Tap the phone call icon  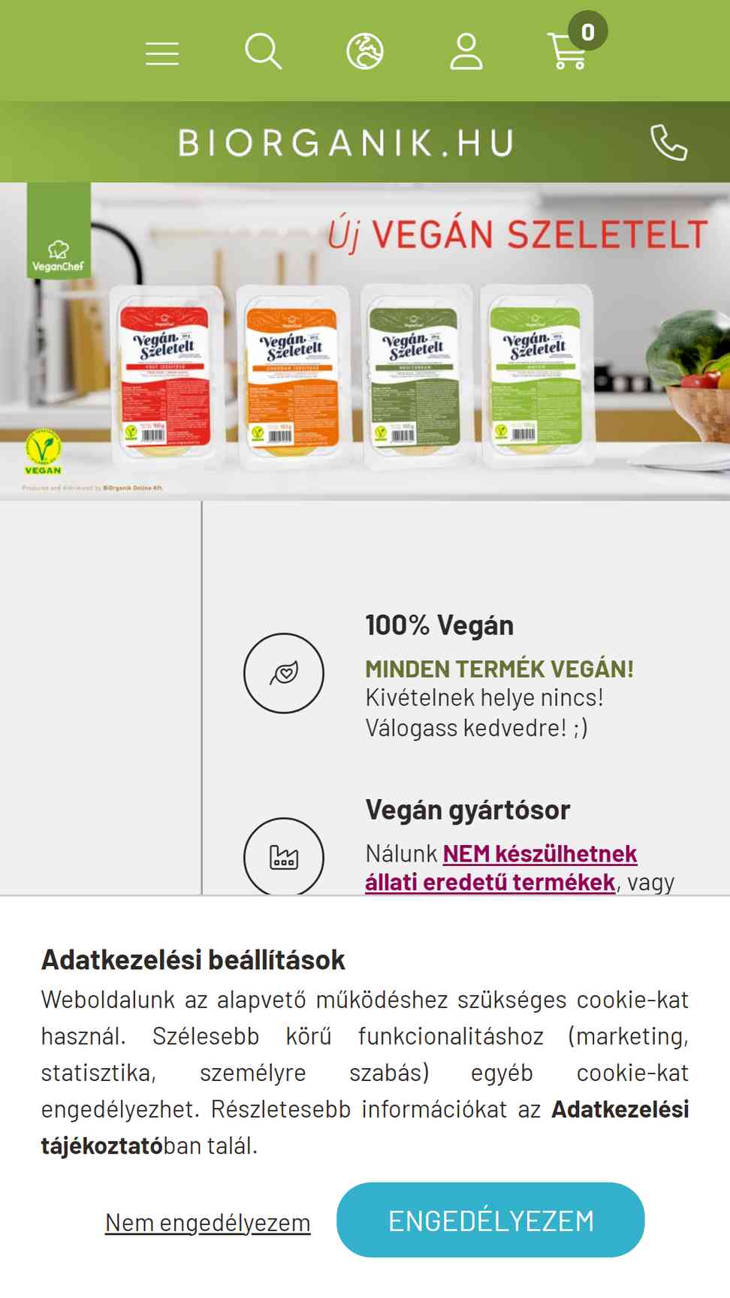coord(668,142)
